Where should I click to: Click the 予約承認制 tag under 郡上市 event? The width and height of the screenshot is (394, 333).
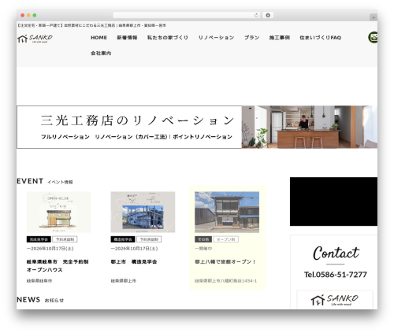[149, 239]
